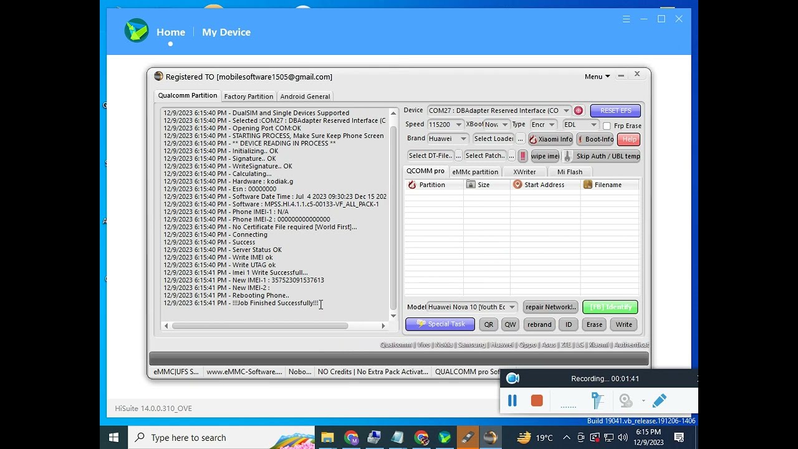Viewport: 798px width, 449px height.
Task: Pause the recording in the recorder toolbar
Action: pyautogui.click(x=512, y=401)
